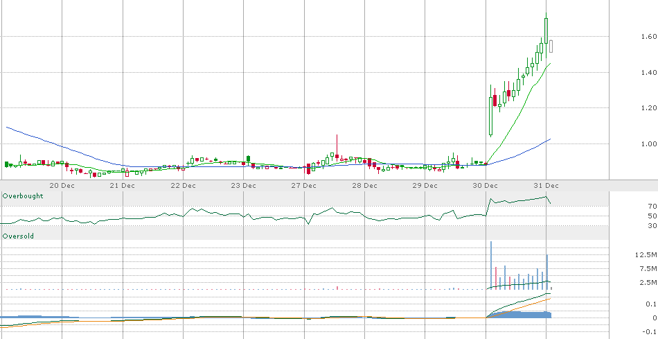Click the 23 Dec date label
This screenshot has height=339, width=658.
244,186
